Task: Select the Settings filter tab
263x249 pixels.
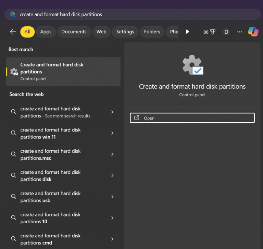Action: pos(125,32)
